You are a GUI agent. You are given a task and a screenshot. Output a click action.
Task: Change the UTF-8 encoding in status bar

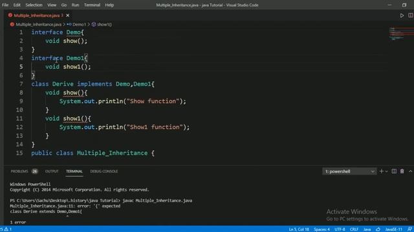(340, 229)
